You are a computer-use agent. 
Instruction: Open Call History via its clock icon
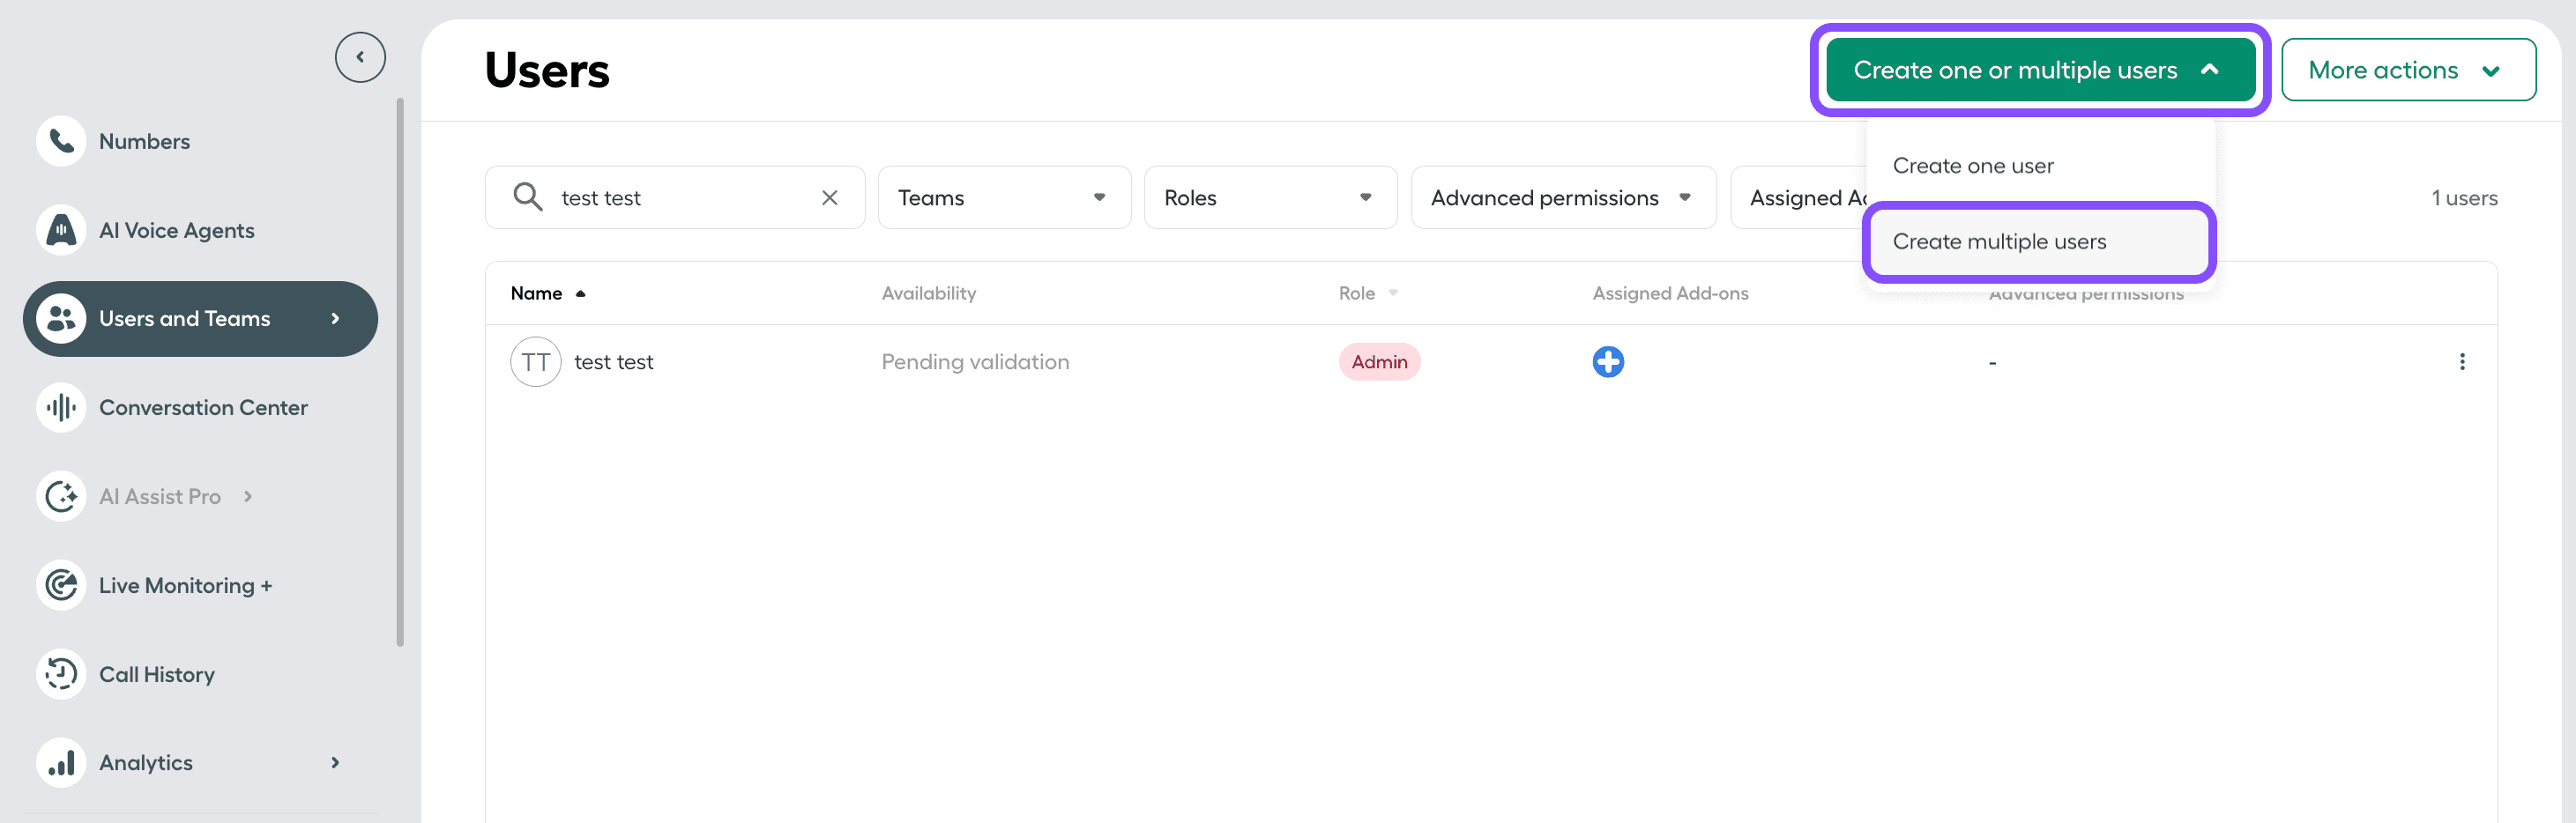tap(61, 673)
